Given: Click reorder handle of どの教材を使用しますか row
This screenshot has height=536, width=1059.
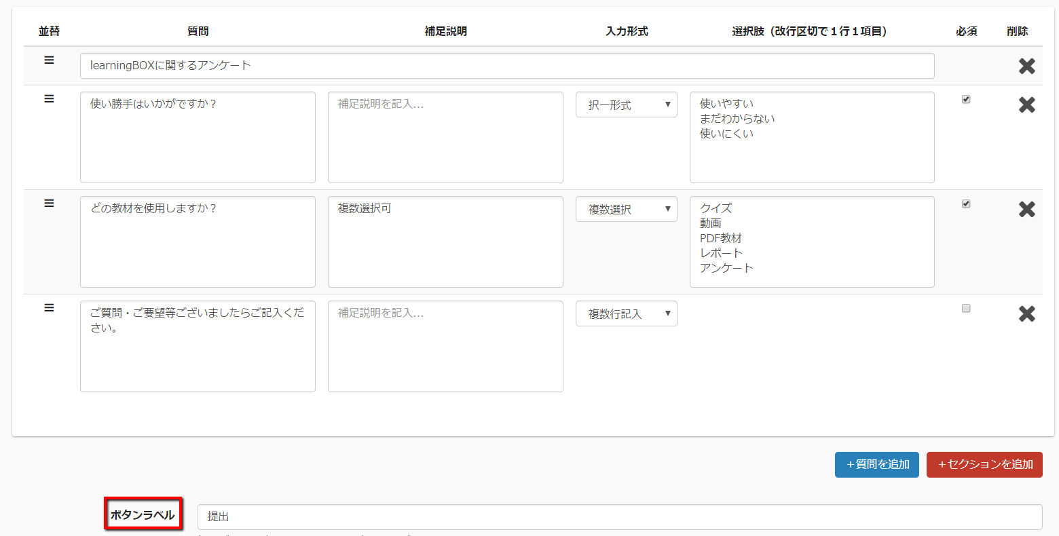Looking at the screenshot, I should 49,203.
